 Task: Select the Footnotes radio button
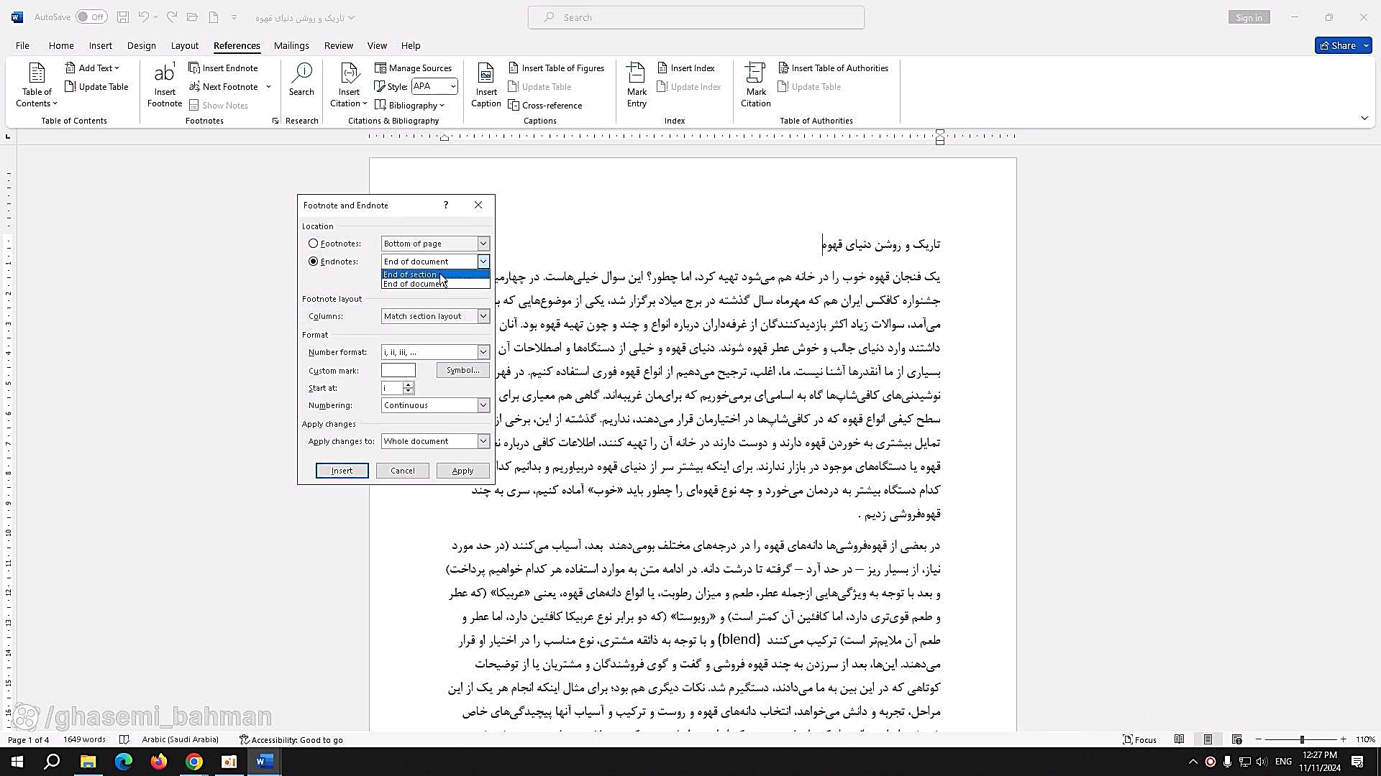[x=314, y=244]
